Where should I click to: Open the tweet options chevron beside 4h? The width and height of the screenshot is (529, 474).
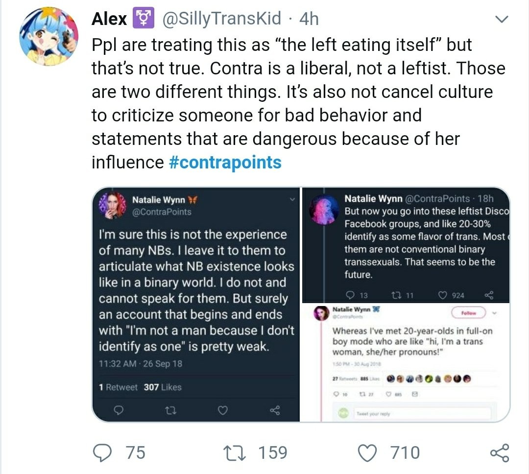[x=501, y=20]
